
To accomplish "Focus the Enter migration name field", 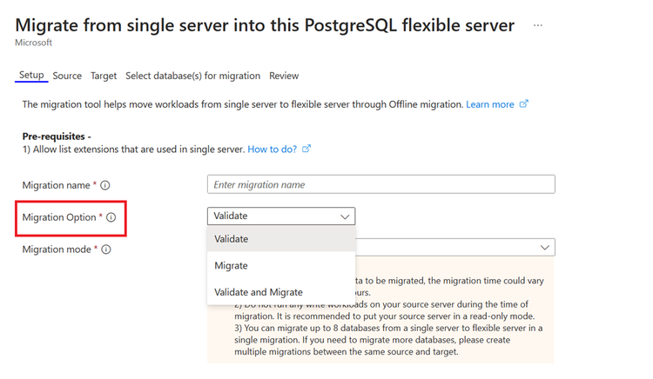I will click(x=380, y=184).
